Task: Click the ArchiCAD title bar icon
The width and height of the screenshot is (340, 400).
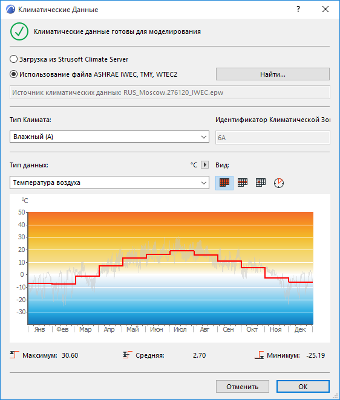Action: tap(10, 10)
